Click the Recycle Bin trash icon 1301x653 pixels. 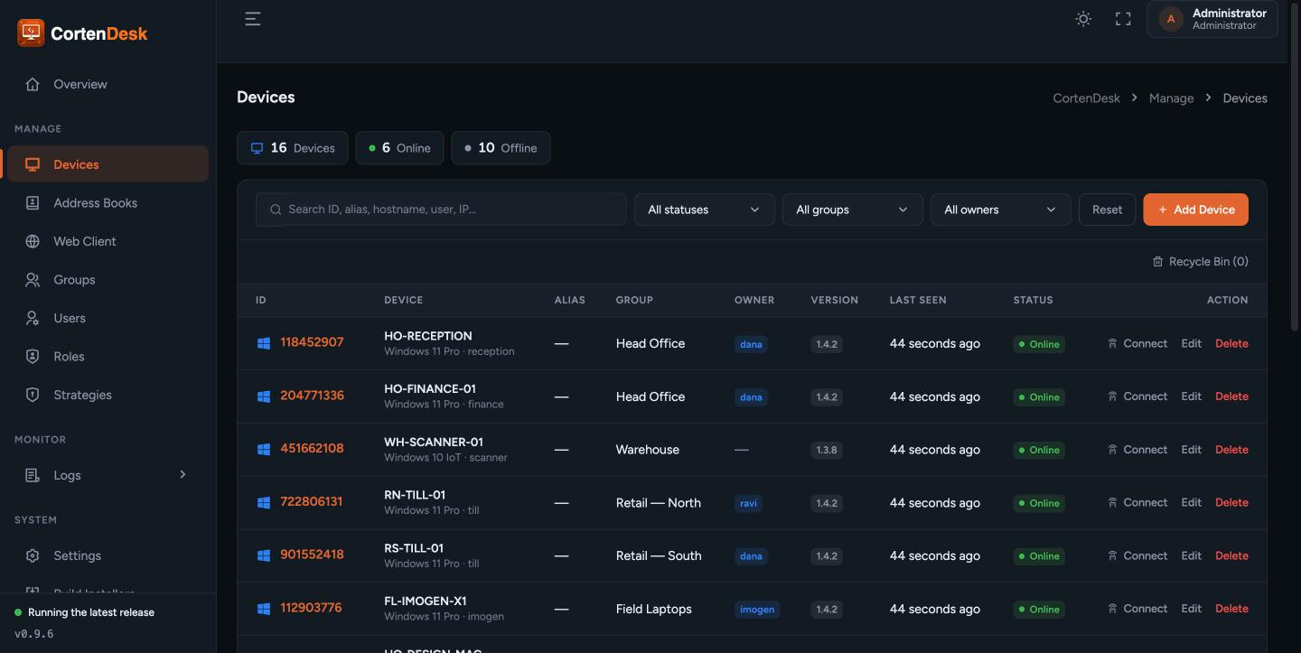coord(1157,262)
